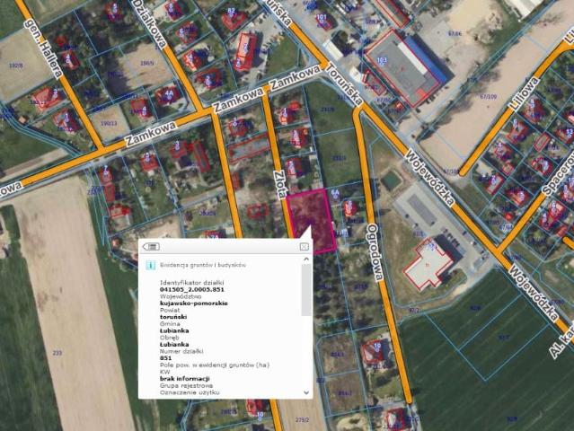This screenshot has height=431, width=574.
Task: Click the popup vertical scrollbar thumb
Action: click(x=306, y=288)
